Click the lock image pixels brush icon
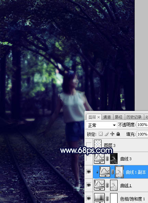This screenshot has height=203, width=148. (107, 134)
